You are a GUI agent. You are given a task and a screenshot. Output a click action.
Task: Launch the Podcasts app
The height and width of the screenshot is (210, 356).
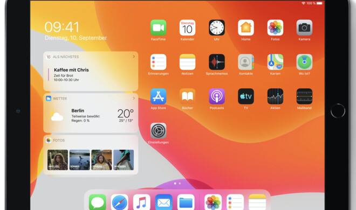click(x=217, y=96)
